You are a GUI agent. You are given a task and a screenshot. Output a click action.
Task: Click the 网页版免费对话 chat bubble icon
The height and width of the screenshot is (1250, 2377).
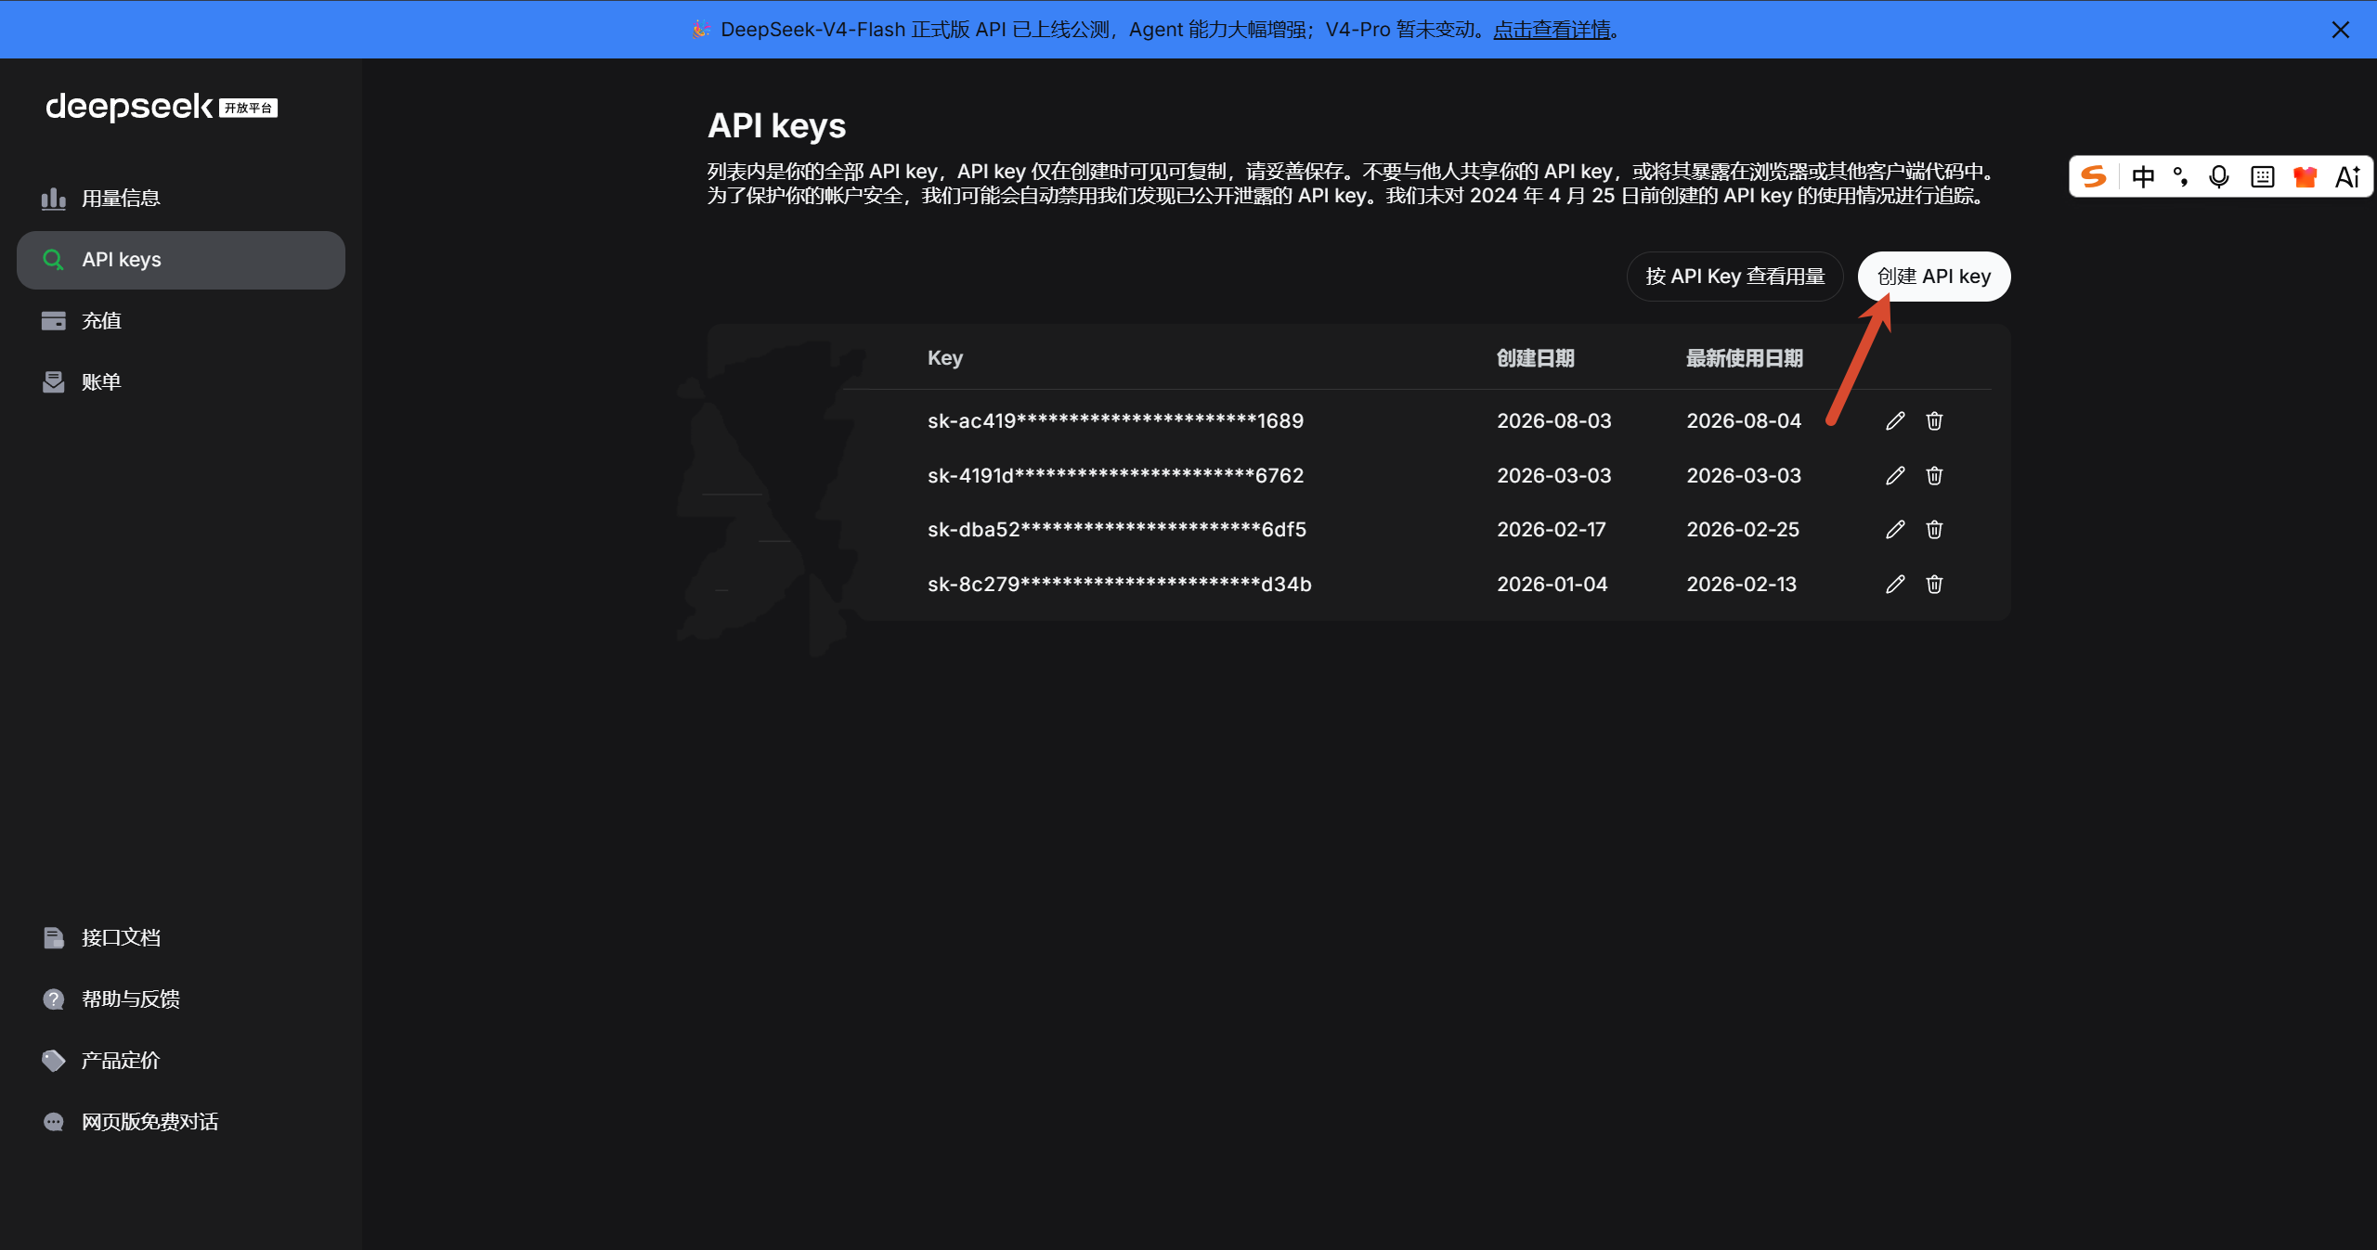pos(54,1122)
